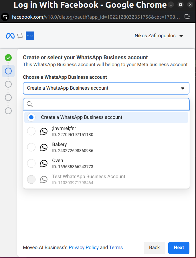Viewport: 196px width, 258px height.
Task: Click the WhatsApp icon beside ;lnvmrel;fnr account
Action: pos(44,131)
